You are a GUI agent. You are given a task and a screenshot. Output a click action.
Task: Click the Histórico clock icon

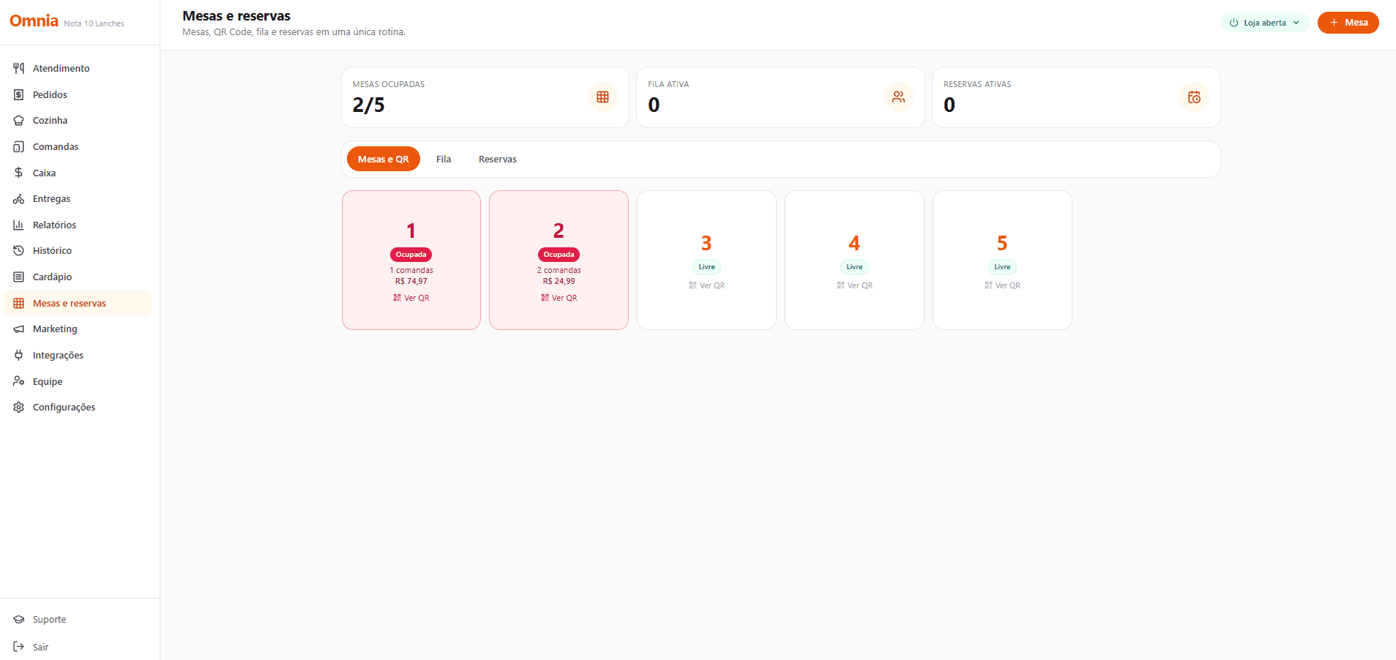click(x=19, y=251)
